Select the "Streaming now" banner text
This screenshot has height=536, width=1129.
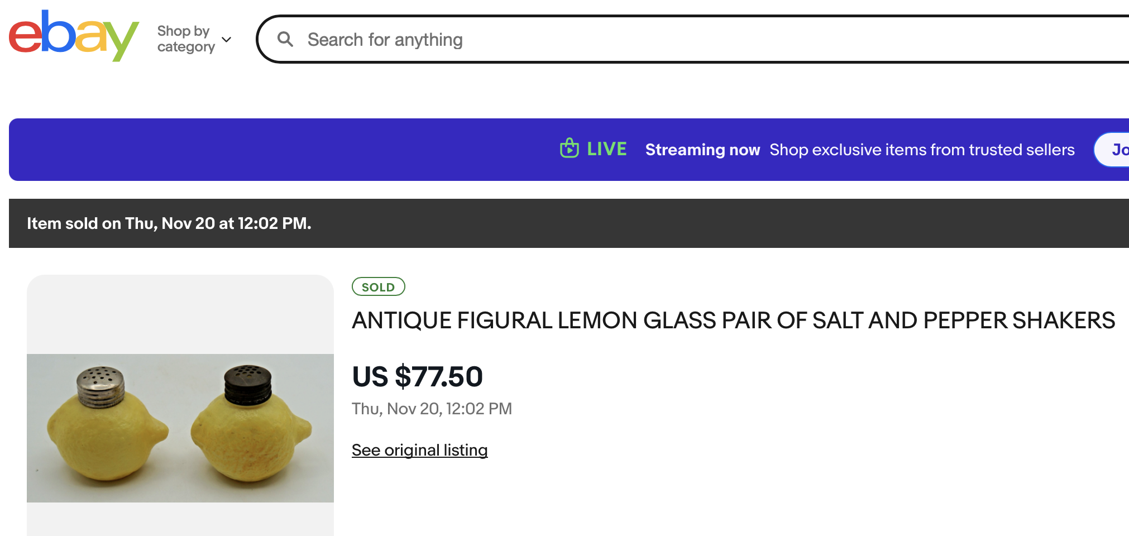coord(702,150)
